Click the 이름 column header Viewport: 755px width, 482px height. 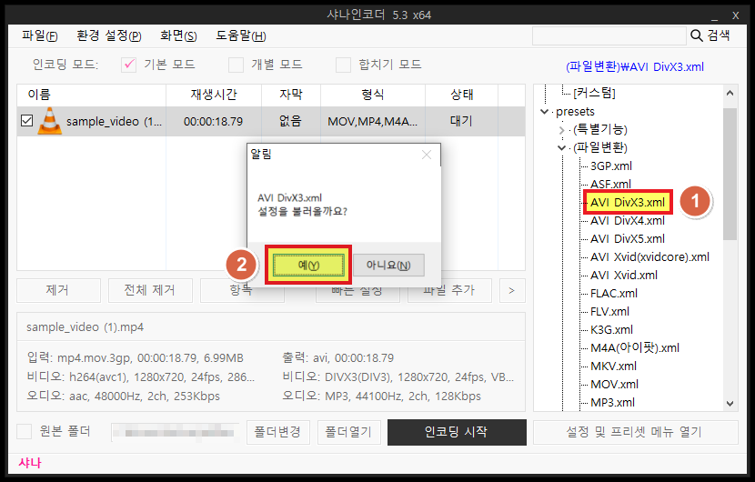click(92, 95)
